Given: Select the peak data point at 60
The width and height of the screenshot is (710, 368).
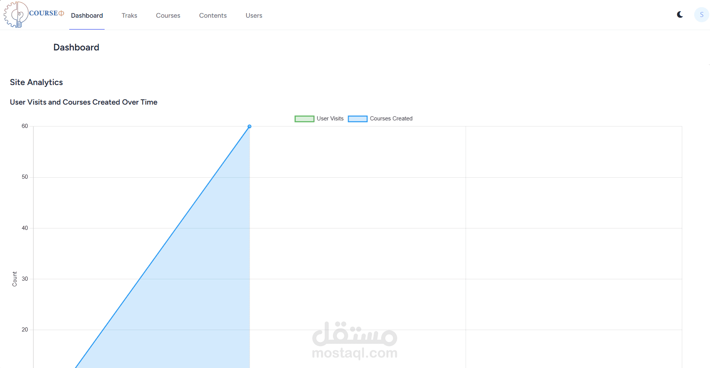Looking at the screenshot, I should tap(249, 126).
